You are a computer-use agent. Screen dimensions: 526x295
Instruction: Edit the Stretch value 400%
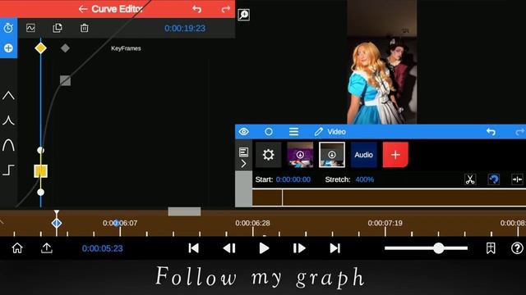(x=365, y=179)
